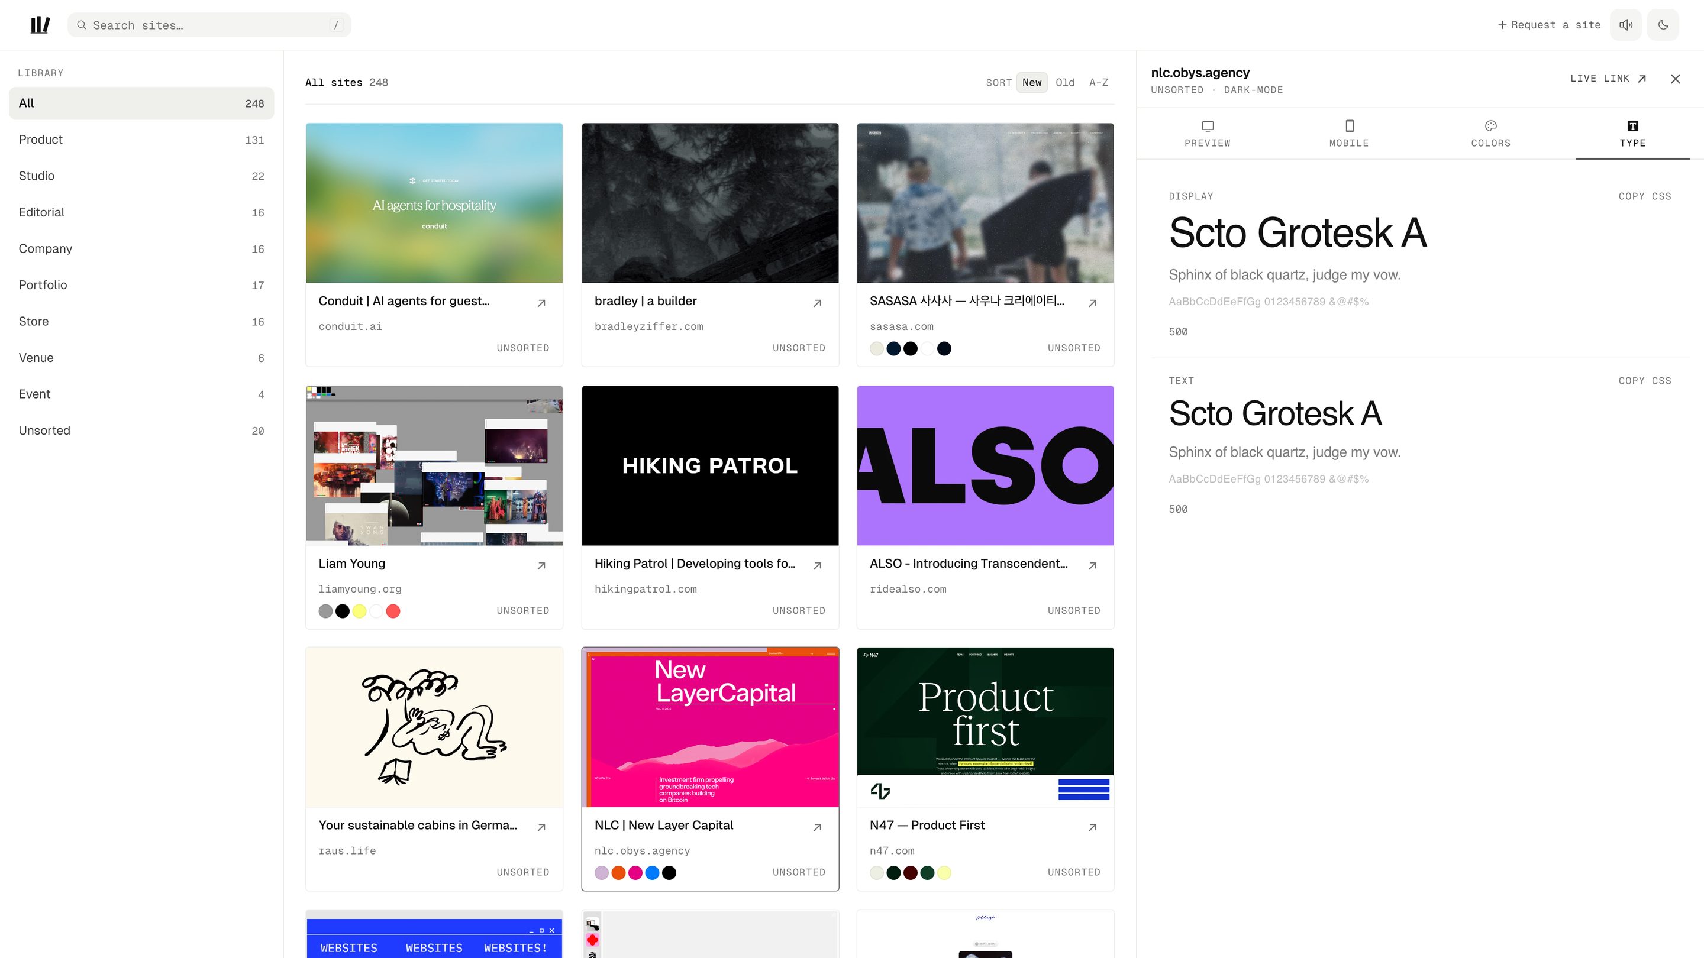Open ALSO site external arrow icon
This screenshot has height=958, width=1704.
point(1092,565)
